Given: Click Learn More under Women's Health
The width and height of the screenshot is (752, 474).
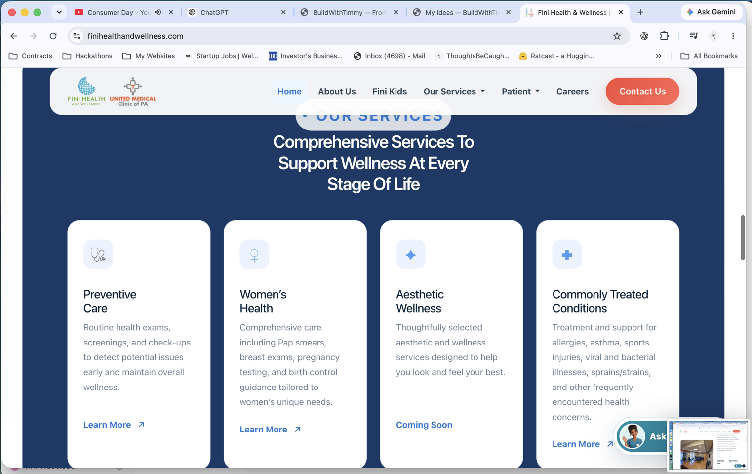Looking at the screenshot, I should click(271, 430).
